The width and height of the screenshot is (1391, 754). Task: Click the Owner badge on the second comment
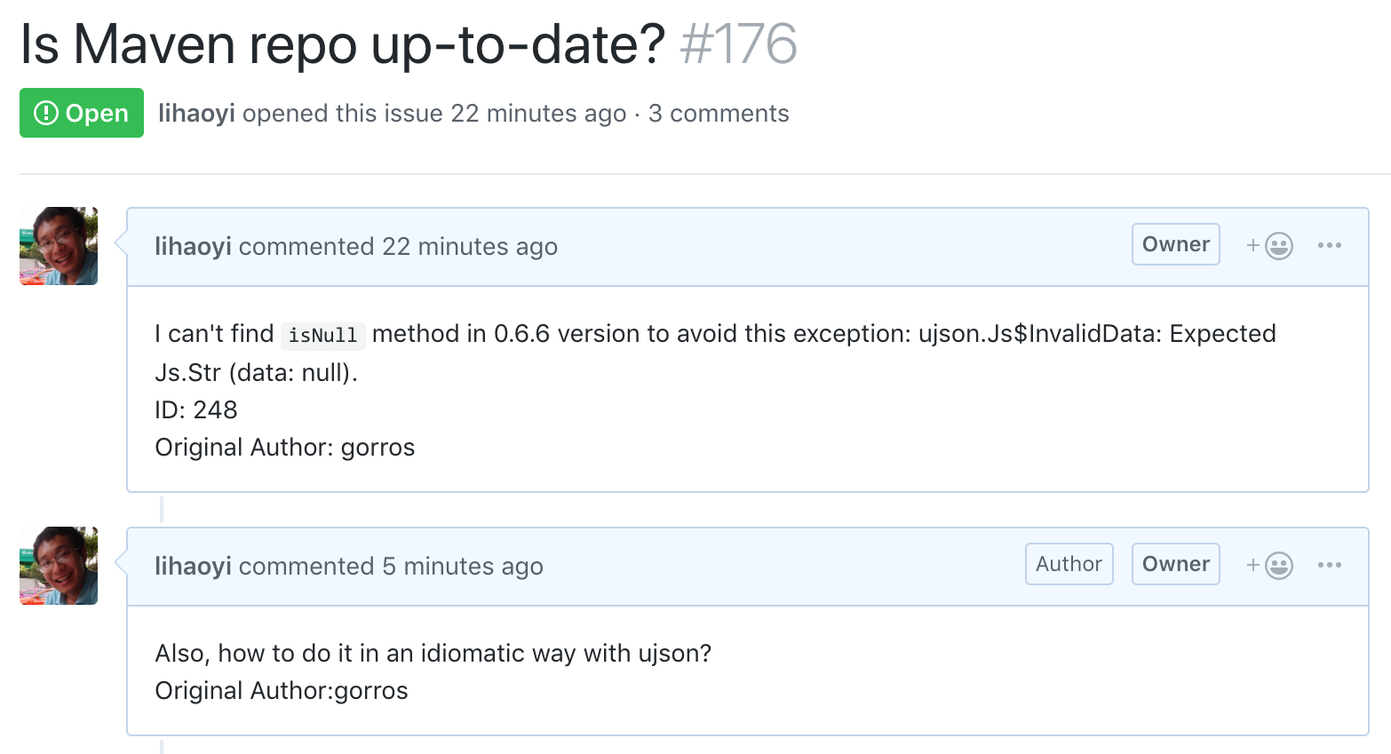click(1175, 564)
